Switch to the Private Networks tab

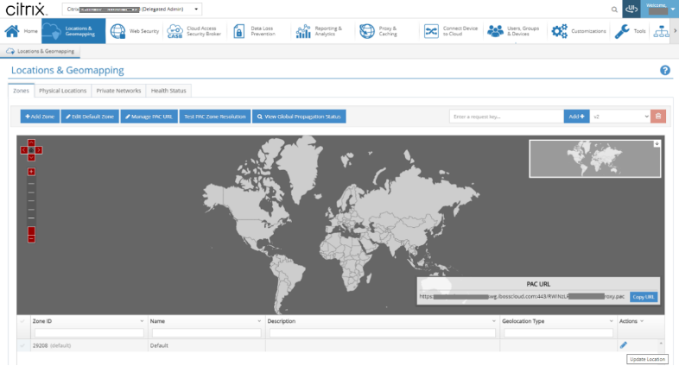[118, 91]
